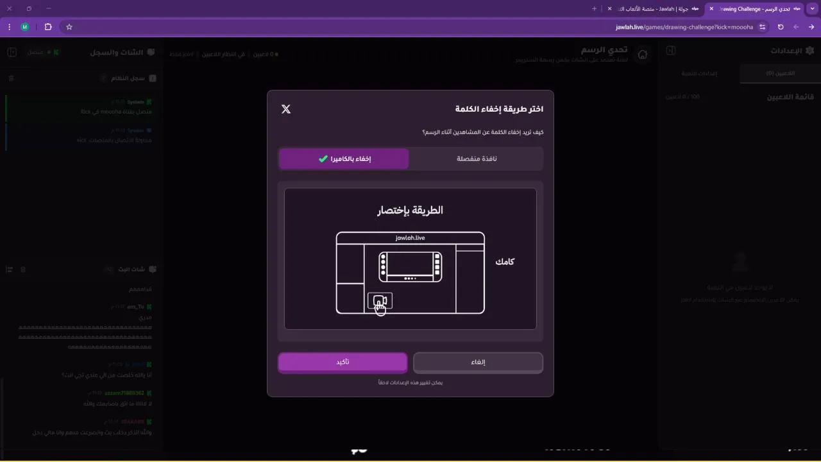
Task: Collapse the الشات والسجل panel
Action: [12, 52]
